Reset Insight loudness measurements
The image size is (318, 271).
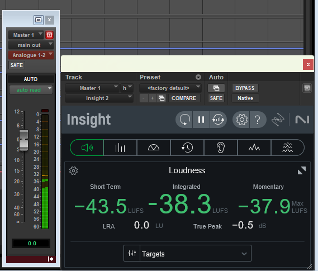(x=184, y=120)
